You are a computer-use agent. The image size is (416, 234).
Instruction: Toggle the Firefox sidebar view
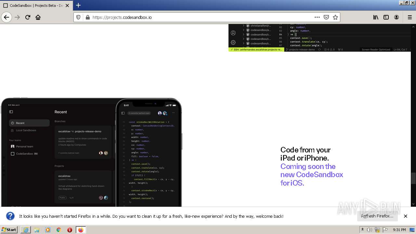tap(386, 17)
